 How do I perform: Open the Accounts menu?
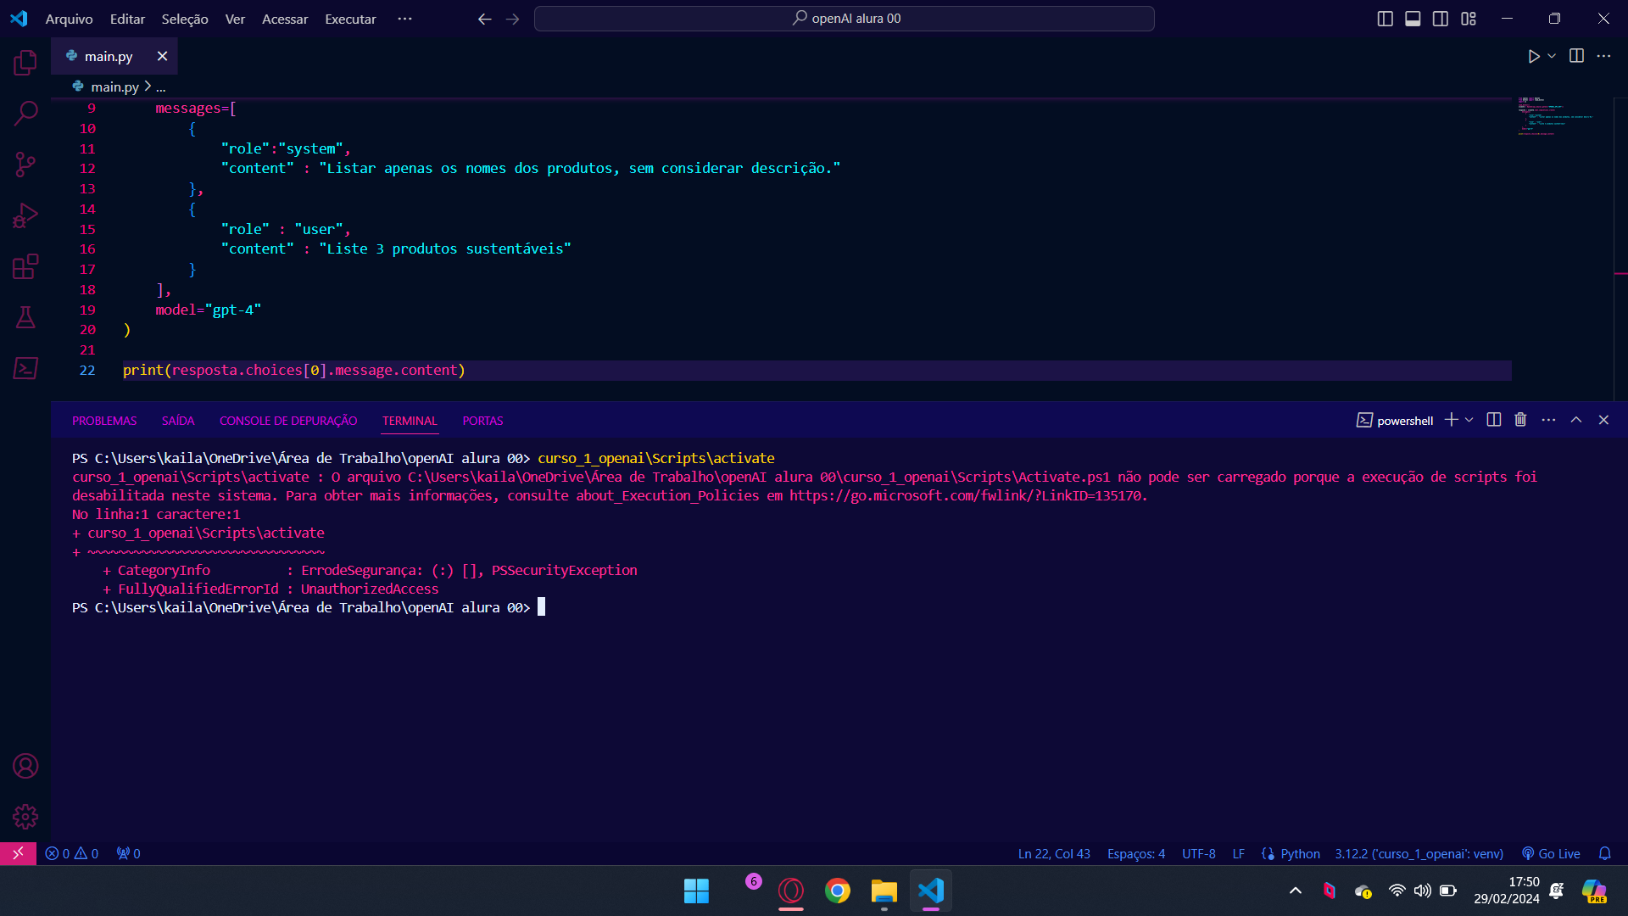(25, 766)
